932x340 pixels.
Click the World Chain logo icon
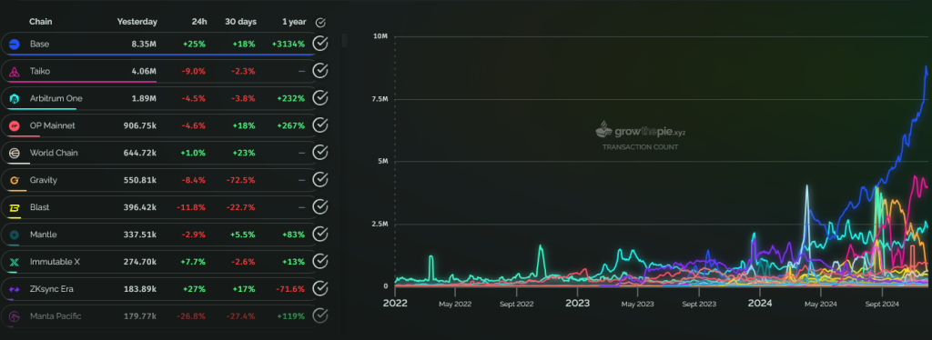click(x=15, y=153)
